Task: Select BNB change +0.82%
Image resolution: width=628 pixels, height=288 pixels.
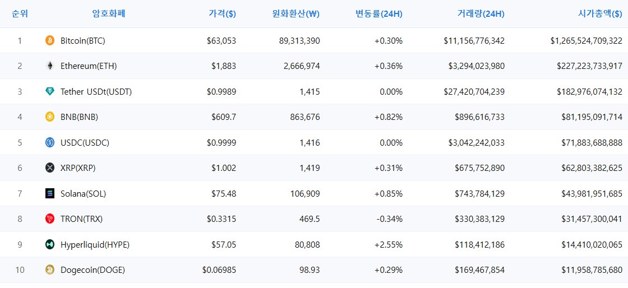Action: click(389, 117)
